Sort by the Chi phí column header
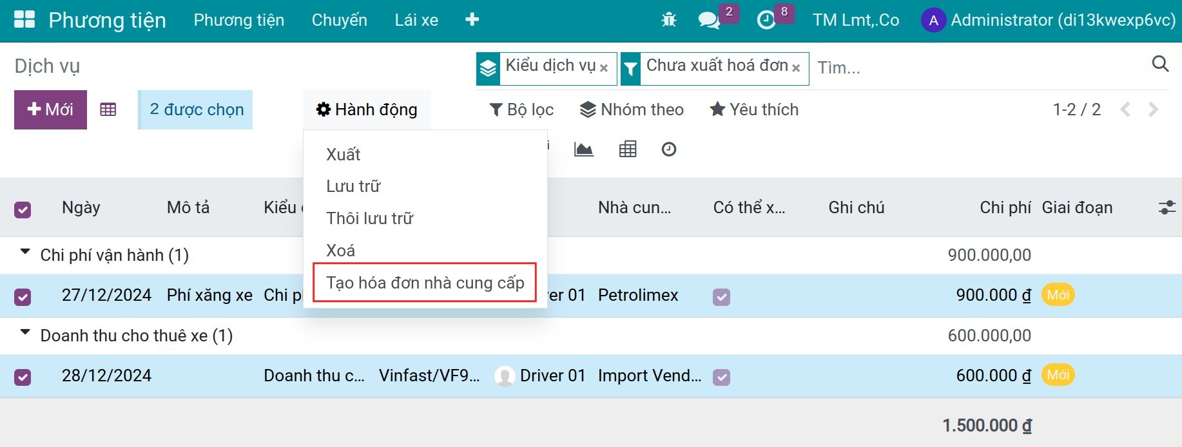This screenshot has height=447, width=1182. pos(1005,207)
